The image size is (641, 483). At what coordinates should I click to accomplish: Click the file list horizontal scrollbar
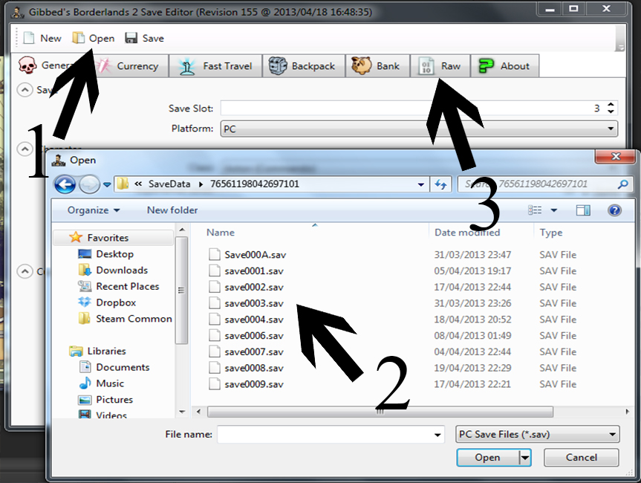click(x=380, y=412)
